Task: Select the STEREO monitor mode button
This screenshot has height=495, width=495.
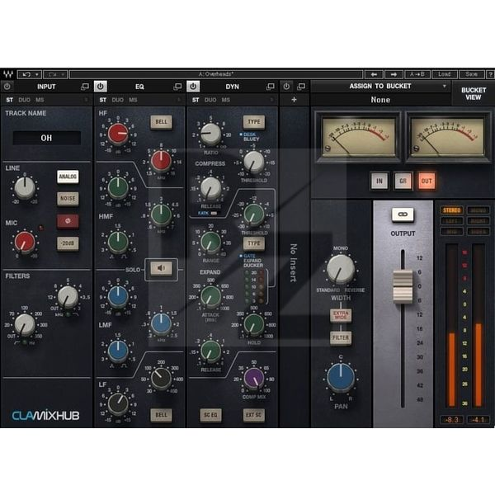Action: [x=451, y=210]
